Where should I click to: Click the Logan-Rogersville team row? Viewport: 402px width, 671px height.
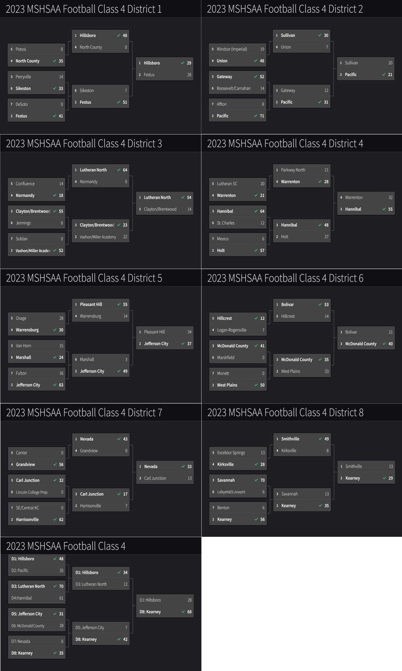(x=238, y=330)
